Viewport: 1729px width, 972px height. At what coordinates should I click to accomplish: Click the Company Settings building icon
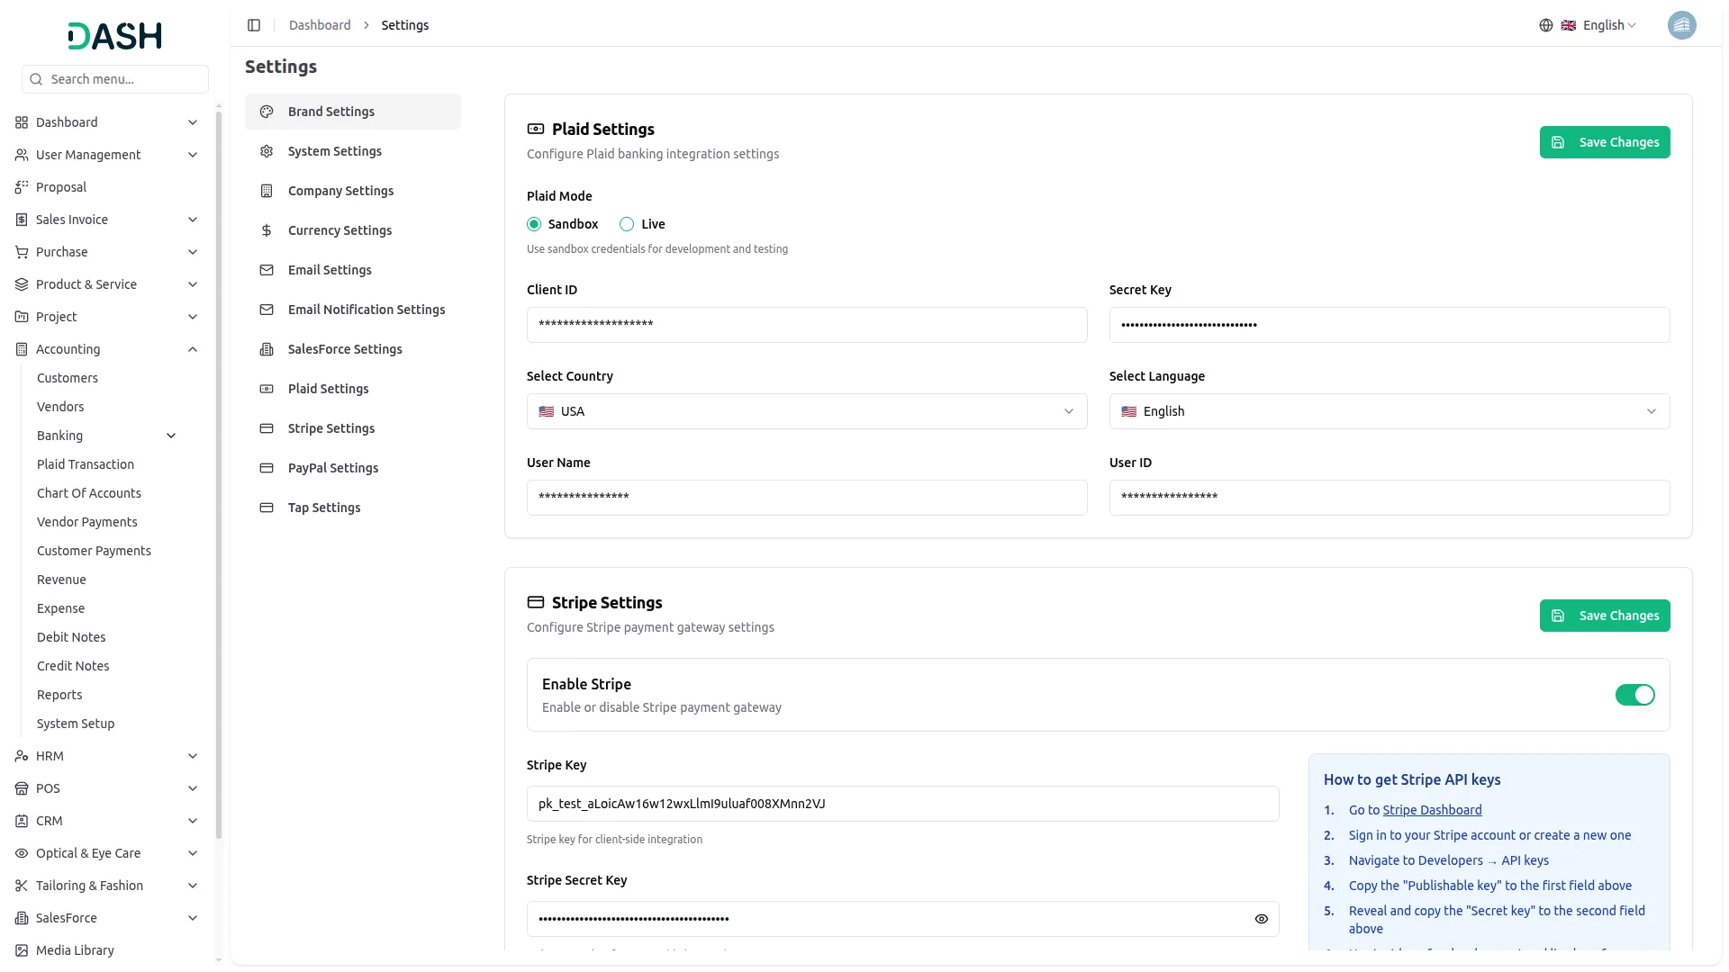pos(267,191)
